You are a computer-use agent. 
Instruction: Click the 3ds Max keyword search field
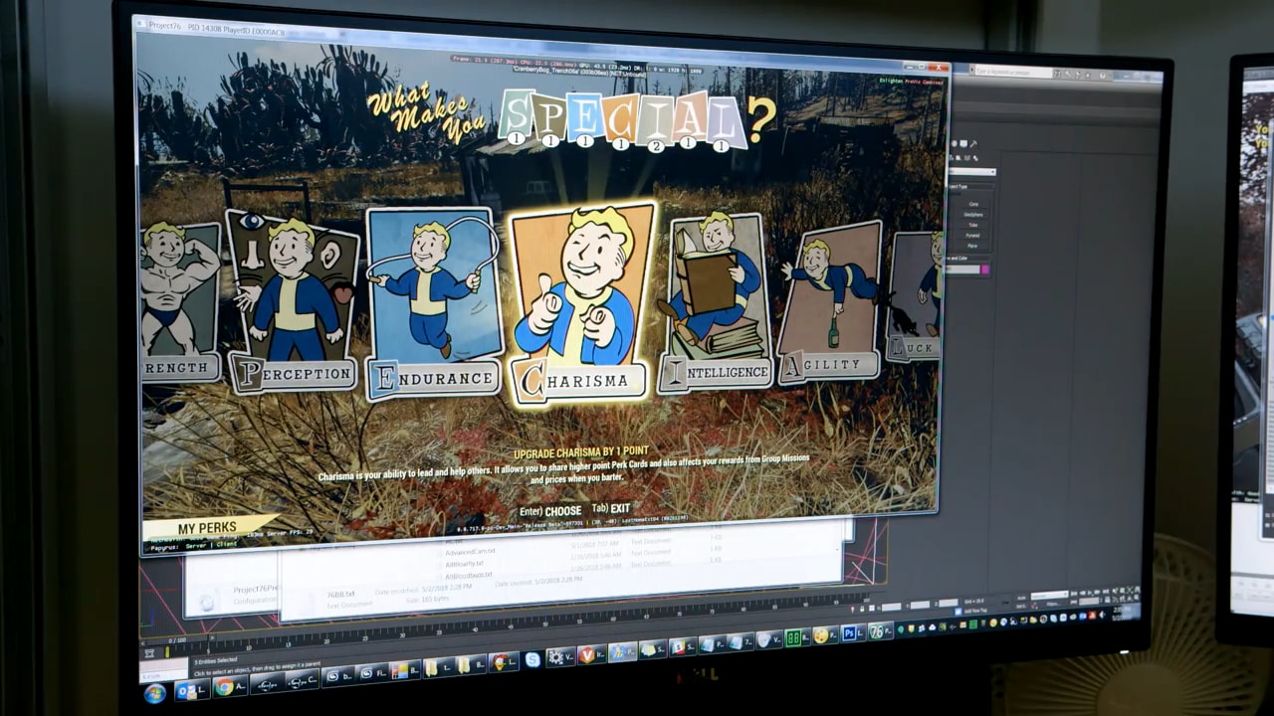click(x=1013, y=72)
